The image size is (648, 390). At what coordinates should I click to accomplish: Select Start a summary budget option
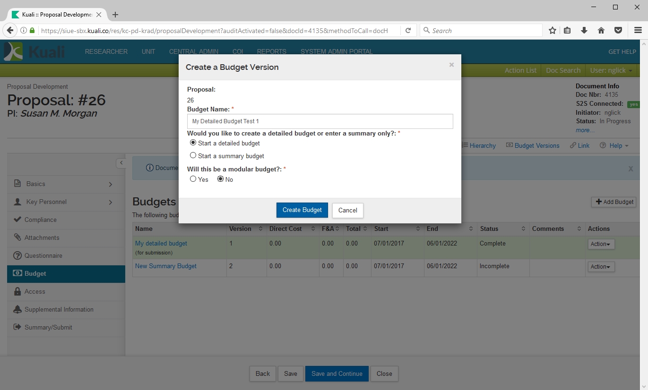tap(193, 155)
